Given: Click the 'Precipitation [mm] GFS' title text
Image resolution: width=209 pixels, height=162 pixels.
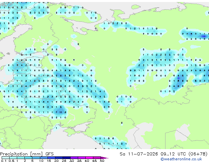Looking at the screenshot, I should point(27,154).
